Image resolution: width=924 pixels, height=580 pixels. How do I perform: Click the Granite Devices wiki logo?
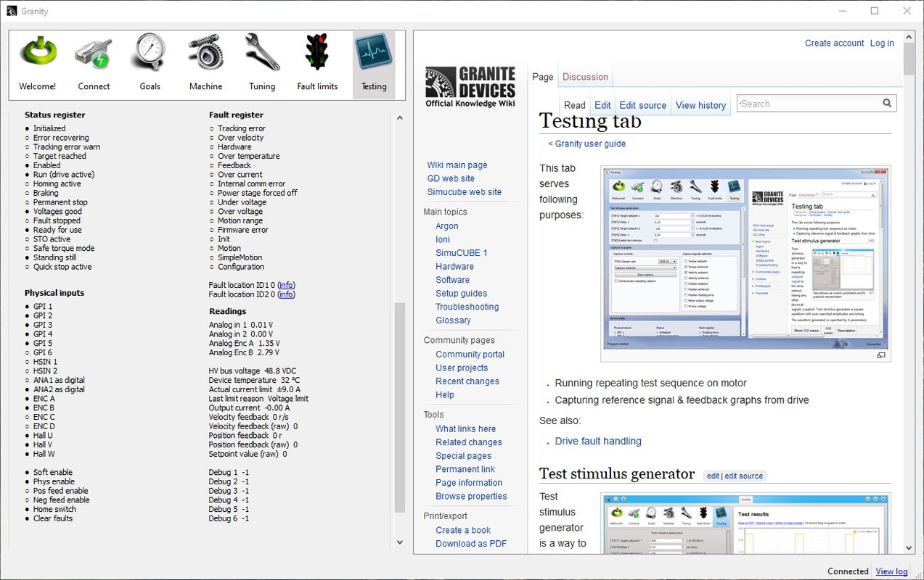point(470,87)
